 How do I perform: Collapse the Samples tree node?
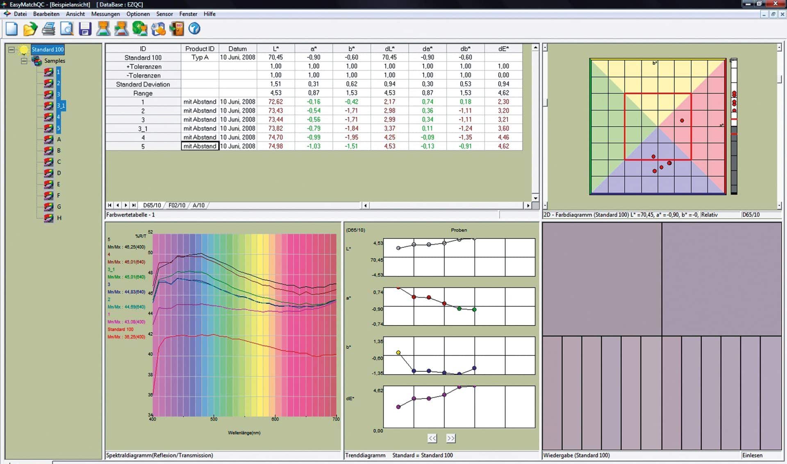pos(24,61)
